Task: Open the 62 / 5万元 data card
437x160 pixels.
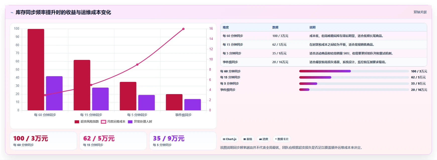Action: click(x=113, y=141)
